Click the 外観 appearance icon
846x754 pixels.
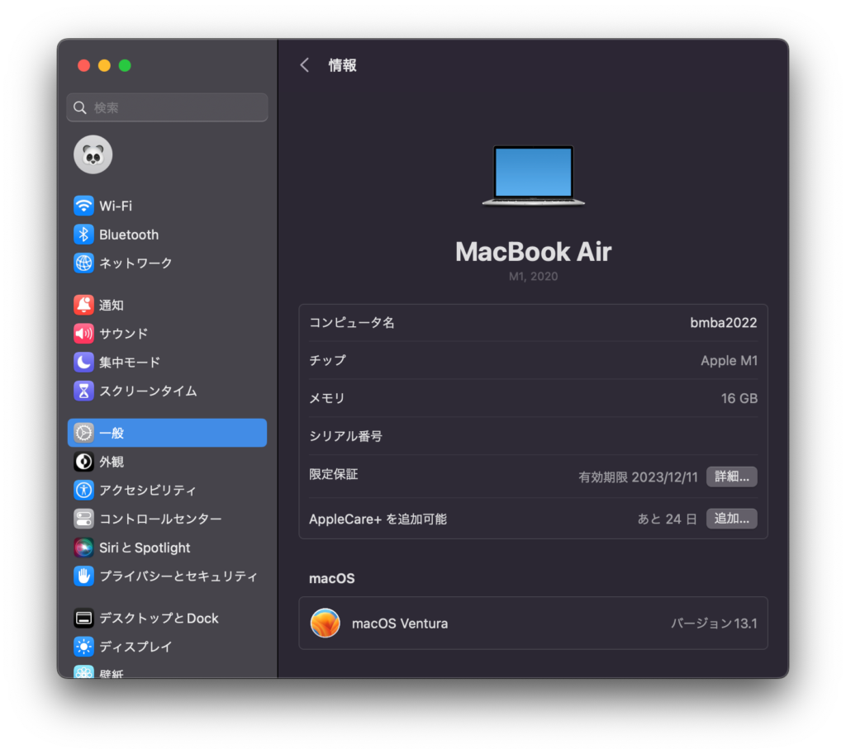click(x=83, y=462)
